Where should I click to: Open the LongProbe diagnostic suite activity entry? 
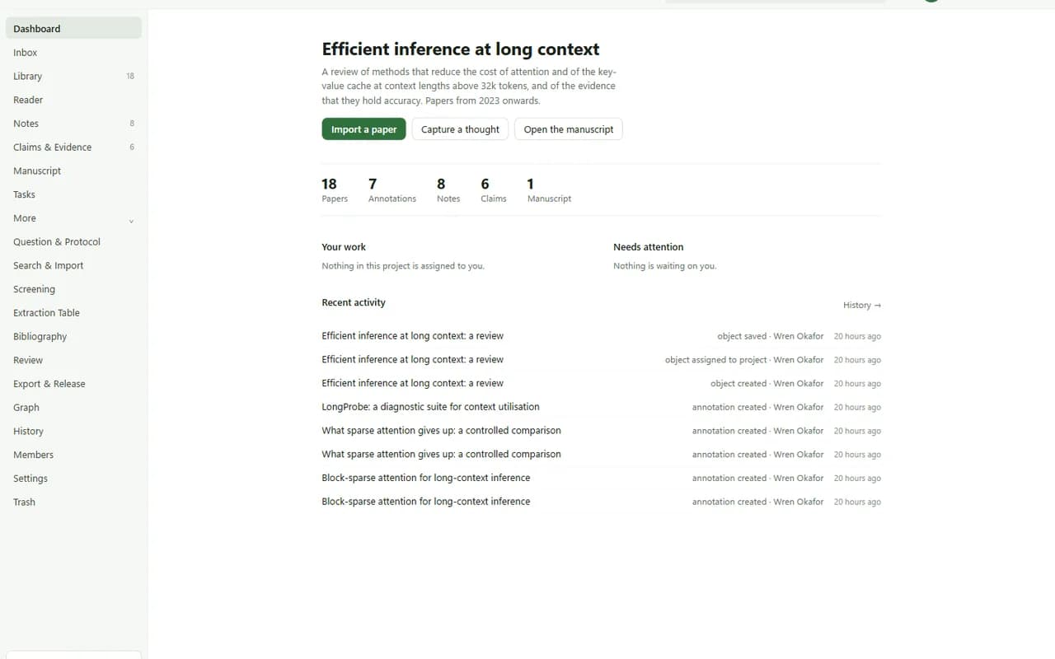coord(601,407)
